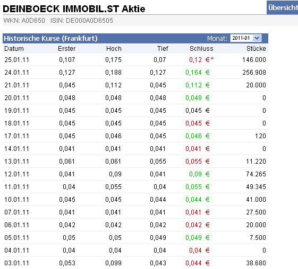Select the date 12.01.11

point(16,174)
